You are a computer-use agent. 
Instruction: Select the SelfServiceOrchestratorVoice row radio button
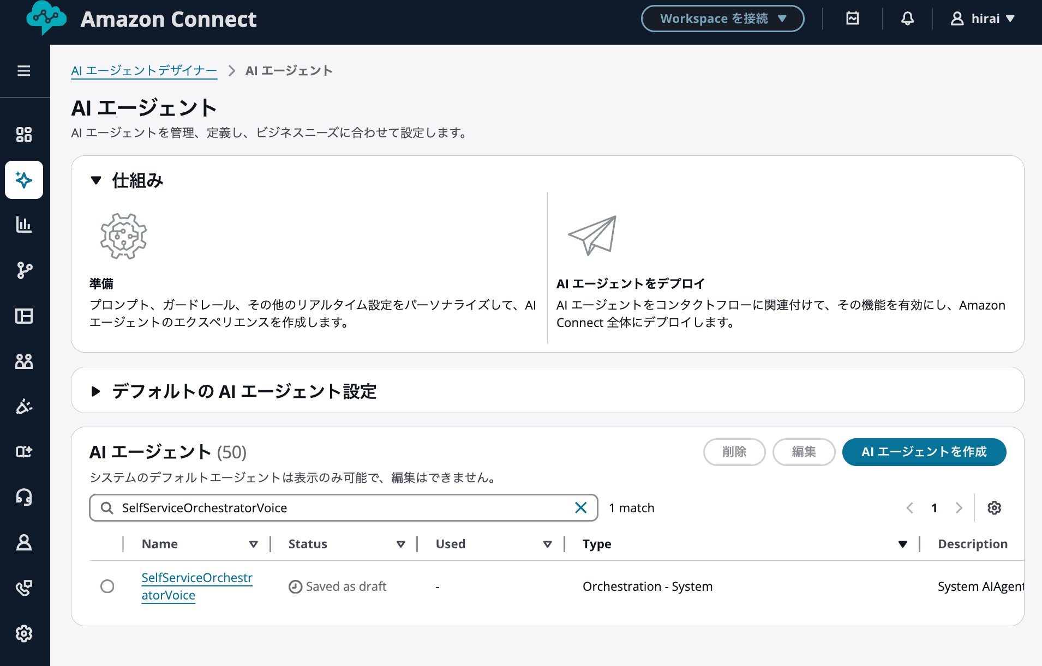coord(107,586)
